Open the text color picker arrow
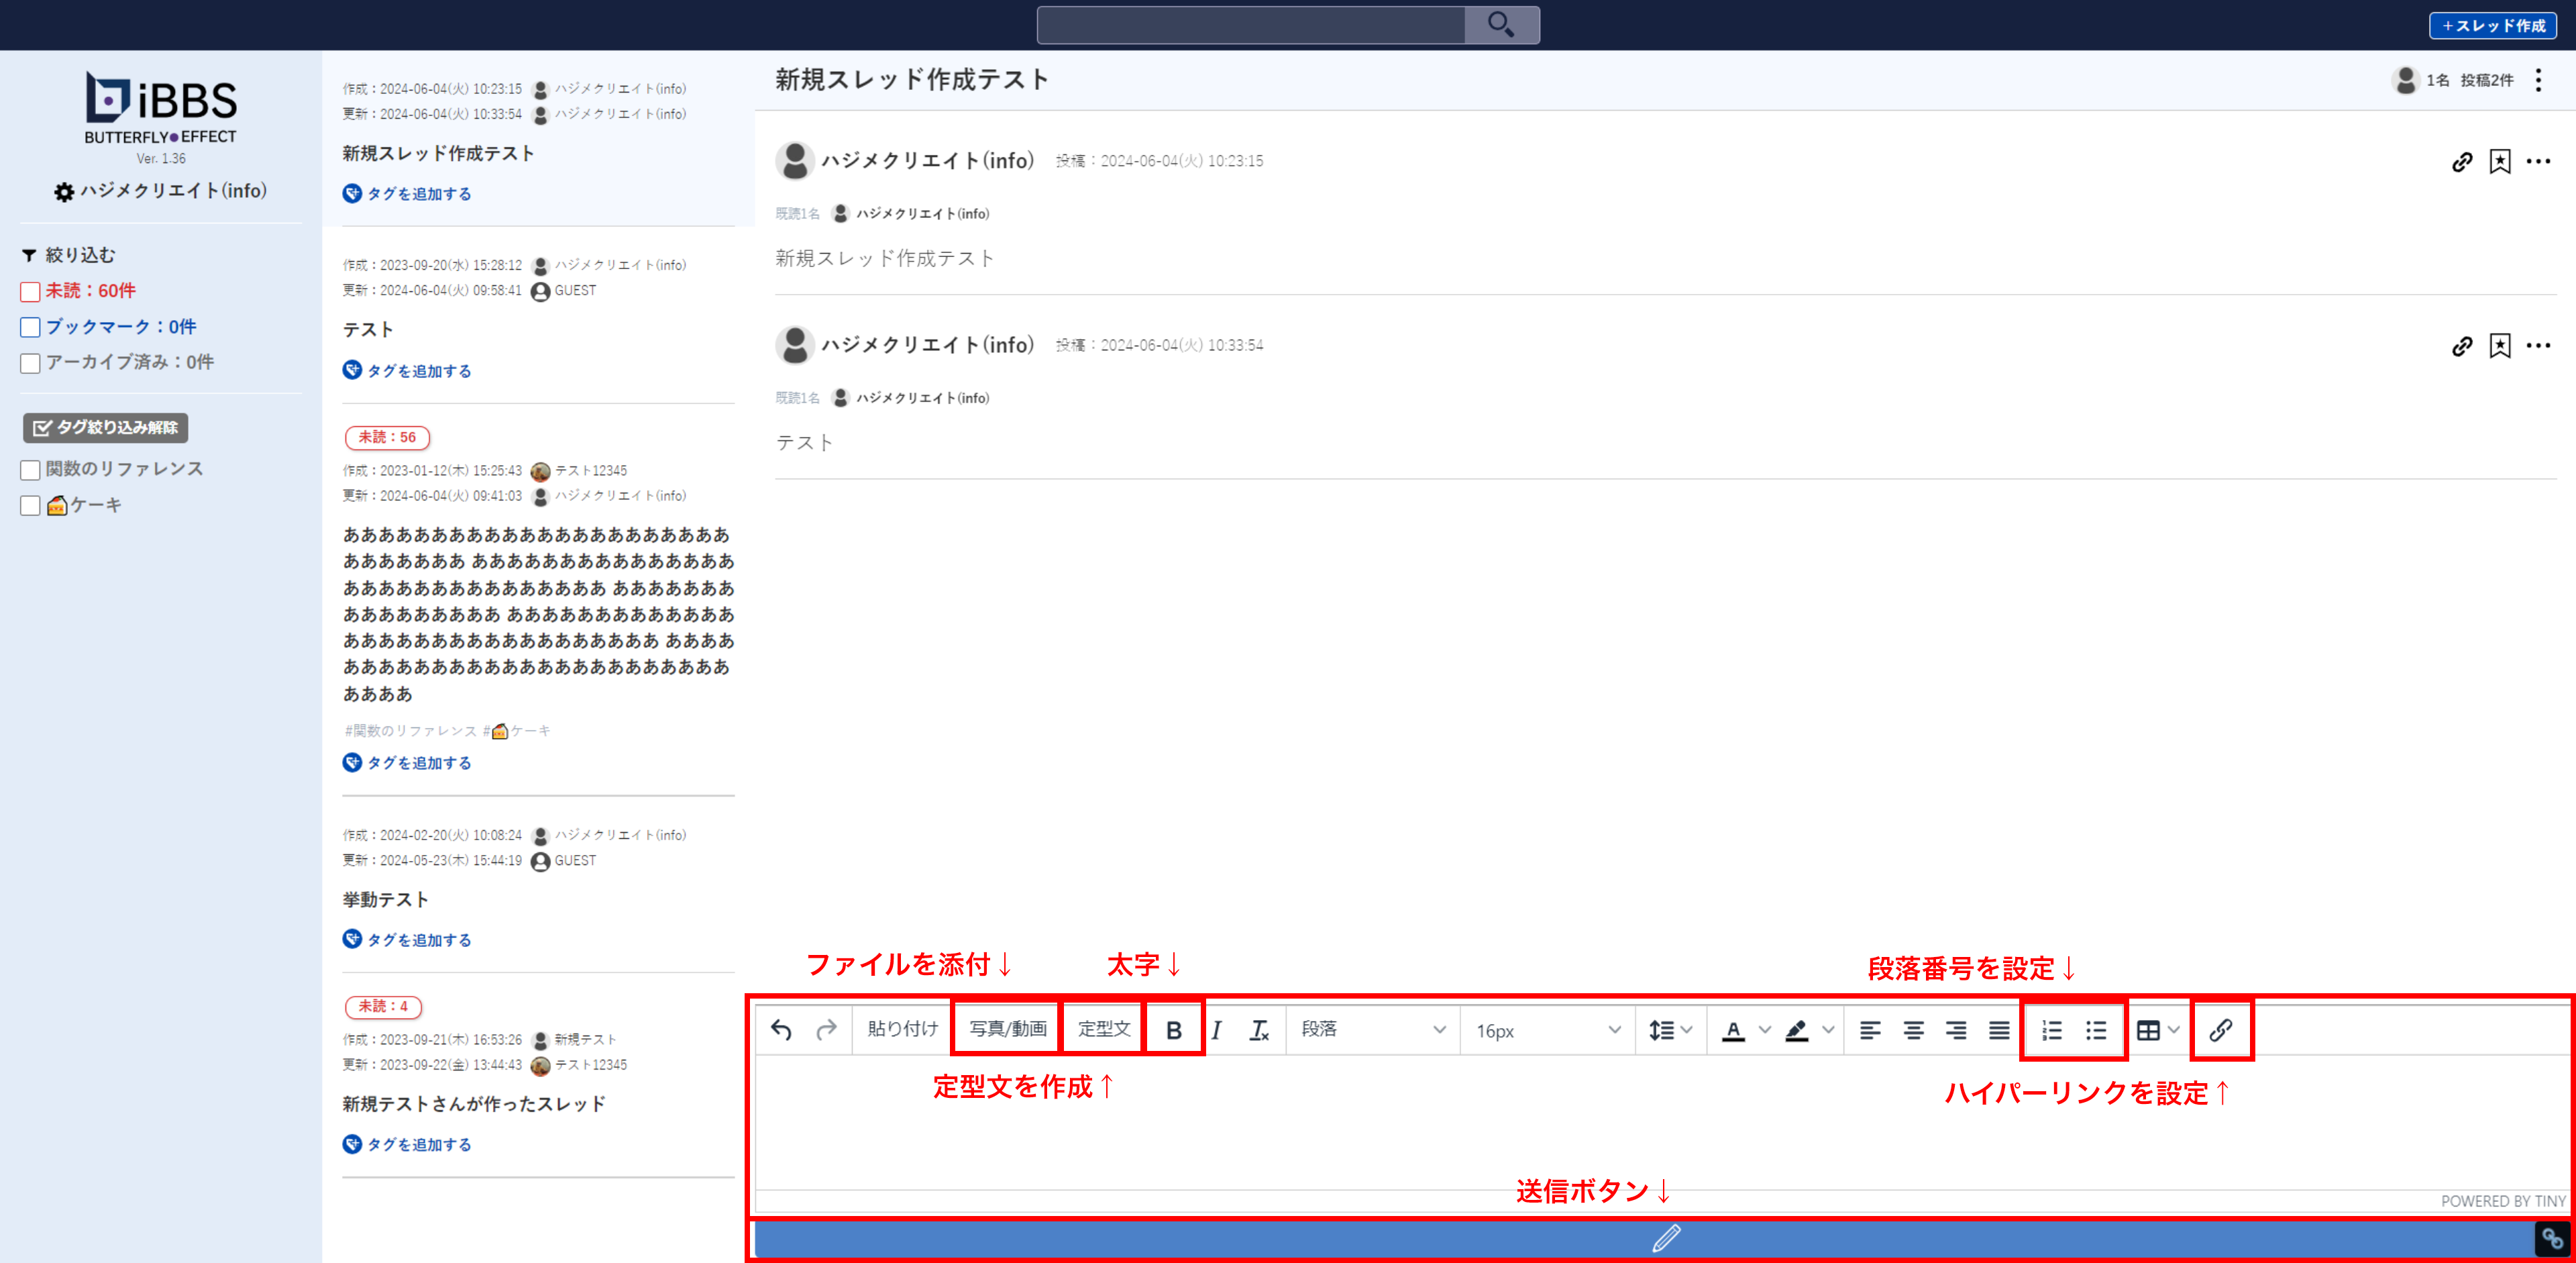Screen dimensions: 2576x1263 coord(1764,1030)
